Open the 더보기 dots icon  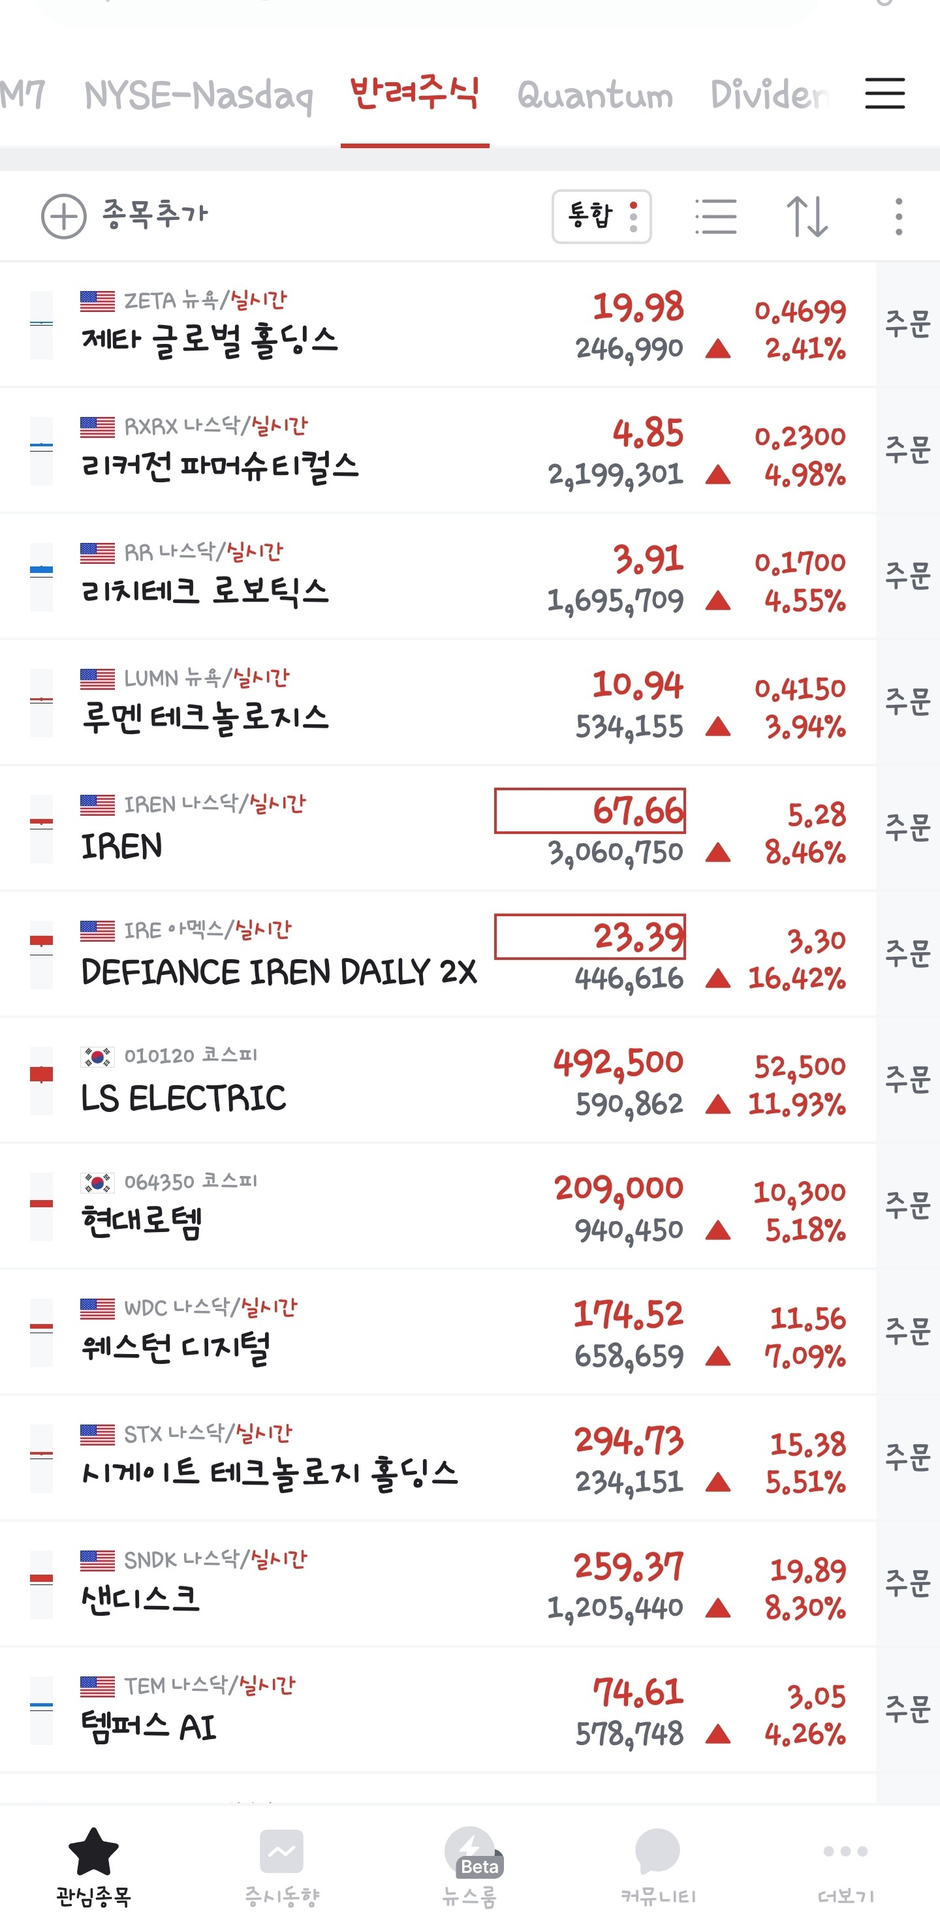click(x=845, y=1851)
